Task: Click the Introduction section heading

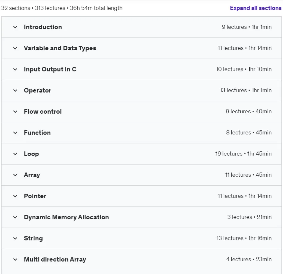Action: coord(43,27)
